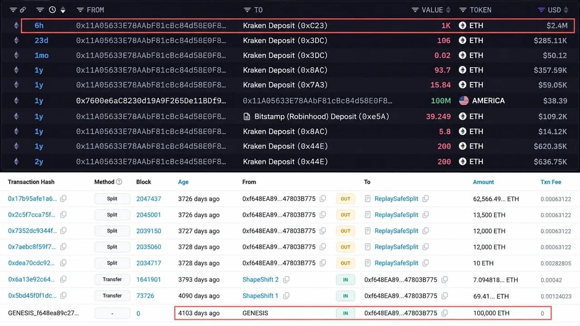Click the 23d timestamp
Image resolution: width=580 pixels, height=326 pixels.
click(41, 40)
